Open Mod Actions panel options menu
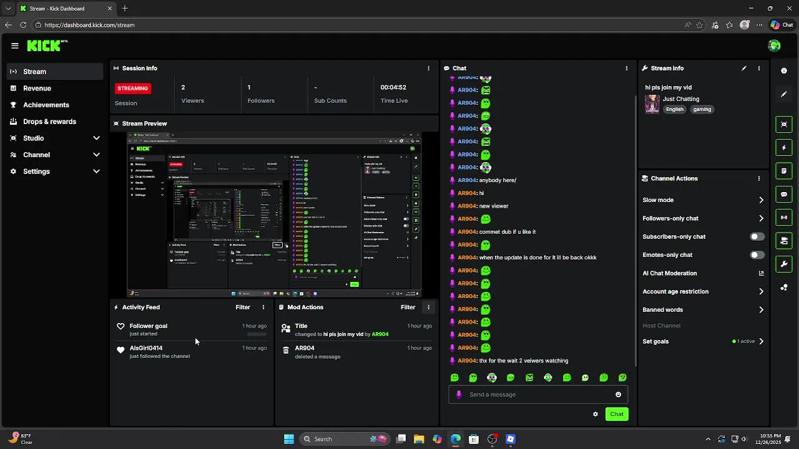Viewport: 799px width, 449px height. coord(428,307)
